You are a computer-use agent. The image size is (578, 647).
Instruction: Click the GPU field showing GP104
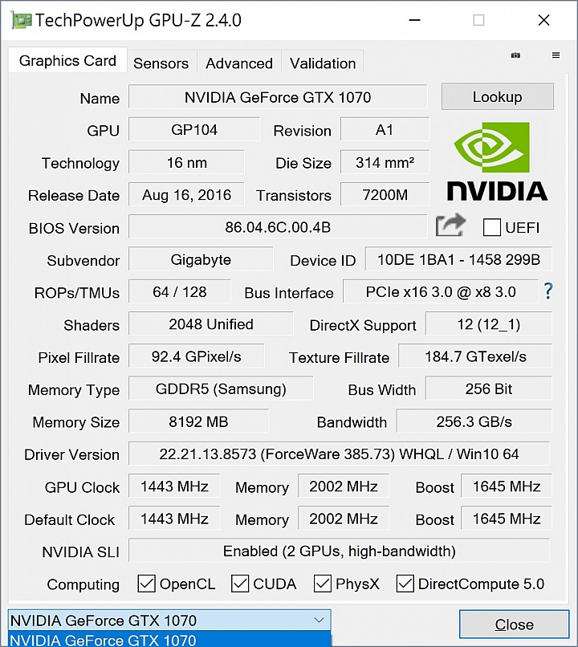194,129
